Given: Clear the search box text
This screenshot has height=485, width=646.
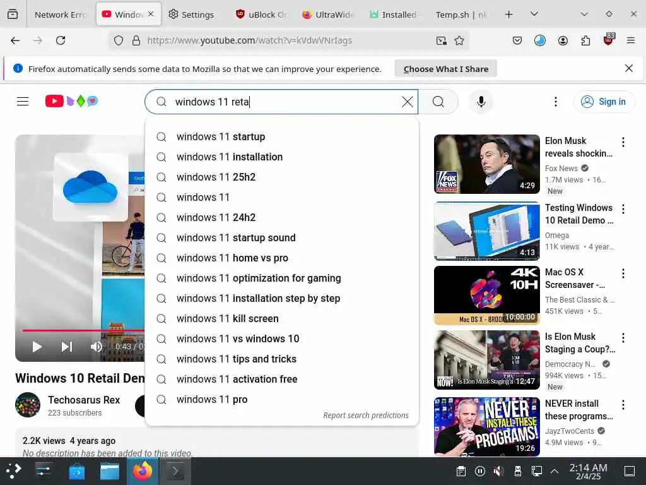Looking at the screenshot, I should [407, 102].
